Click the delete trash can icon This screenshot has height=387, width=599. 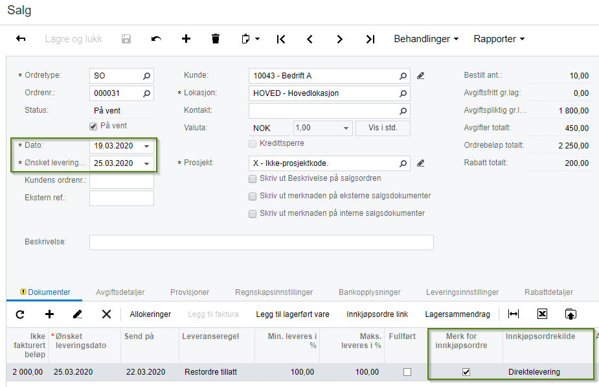point(216,39)
